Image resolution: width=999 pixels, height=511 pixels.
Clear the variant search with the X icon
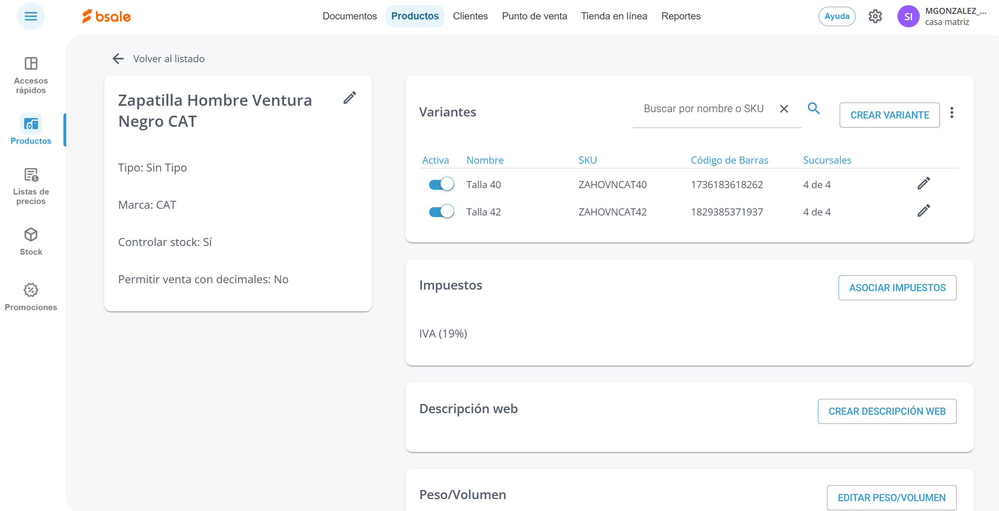tap(784, 109)
